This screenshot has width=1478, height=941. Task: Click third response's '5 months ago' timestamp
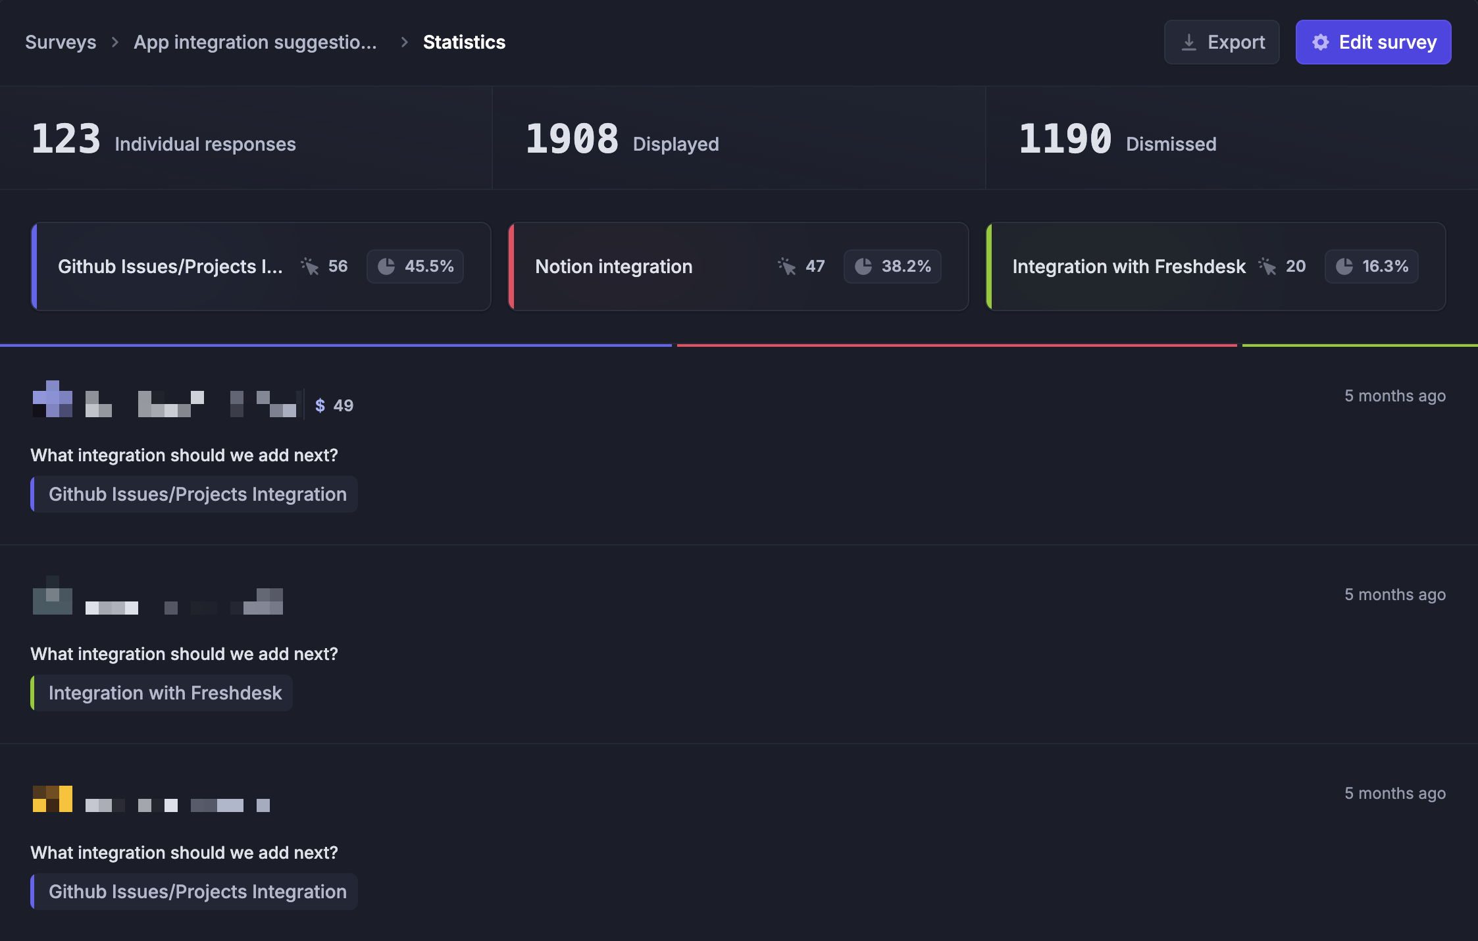point(1395,794)
